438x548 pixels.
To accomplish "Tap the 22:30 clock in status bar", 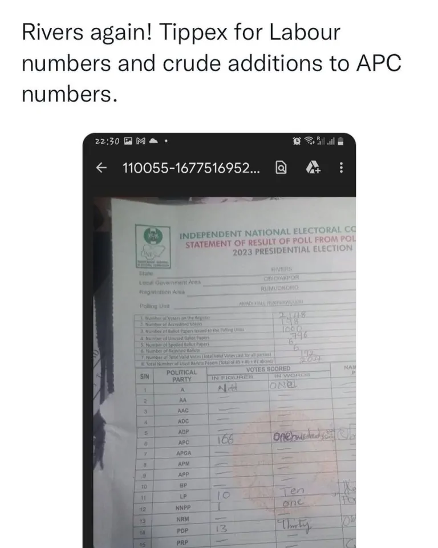I will click(x=107, y=141).
